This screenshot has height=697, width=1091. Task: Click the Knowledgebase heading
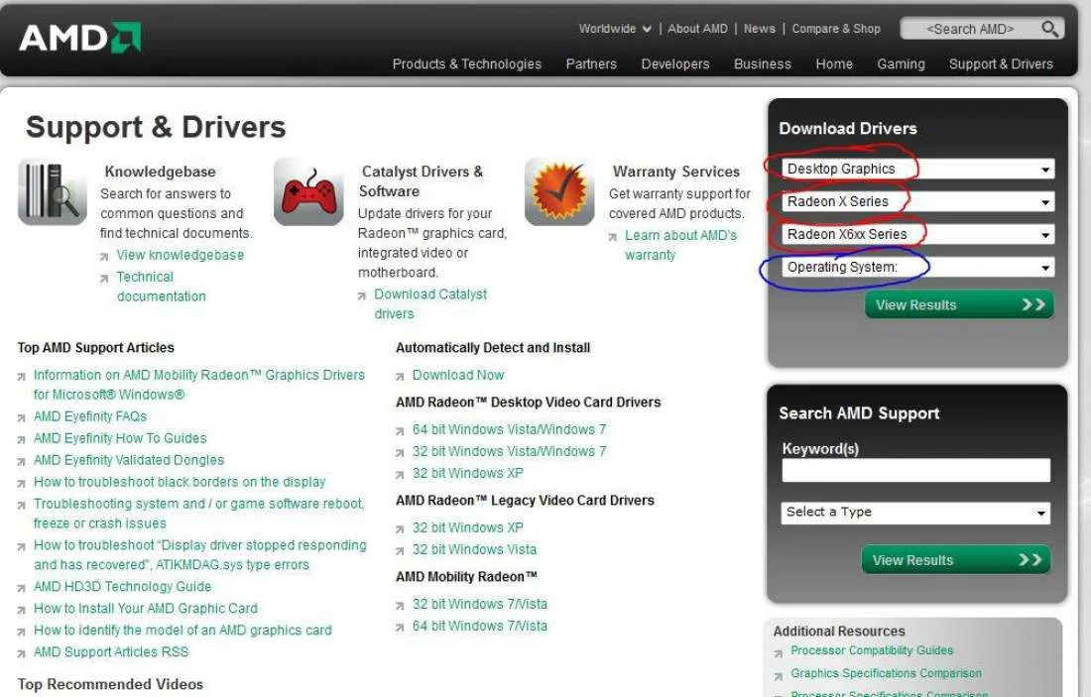[160, 172]
